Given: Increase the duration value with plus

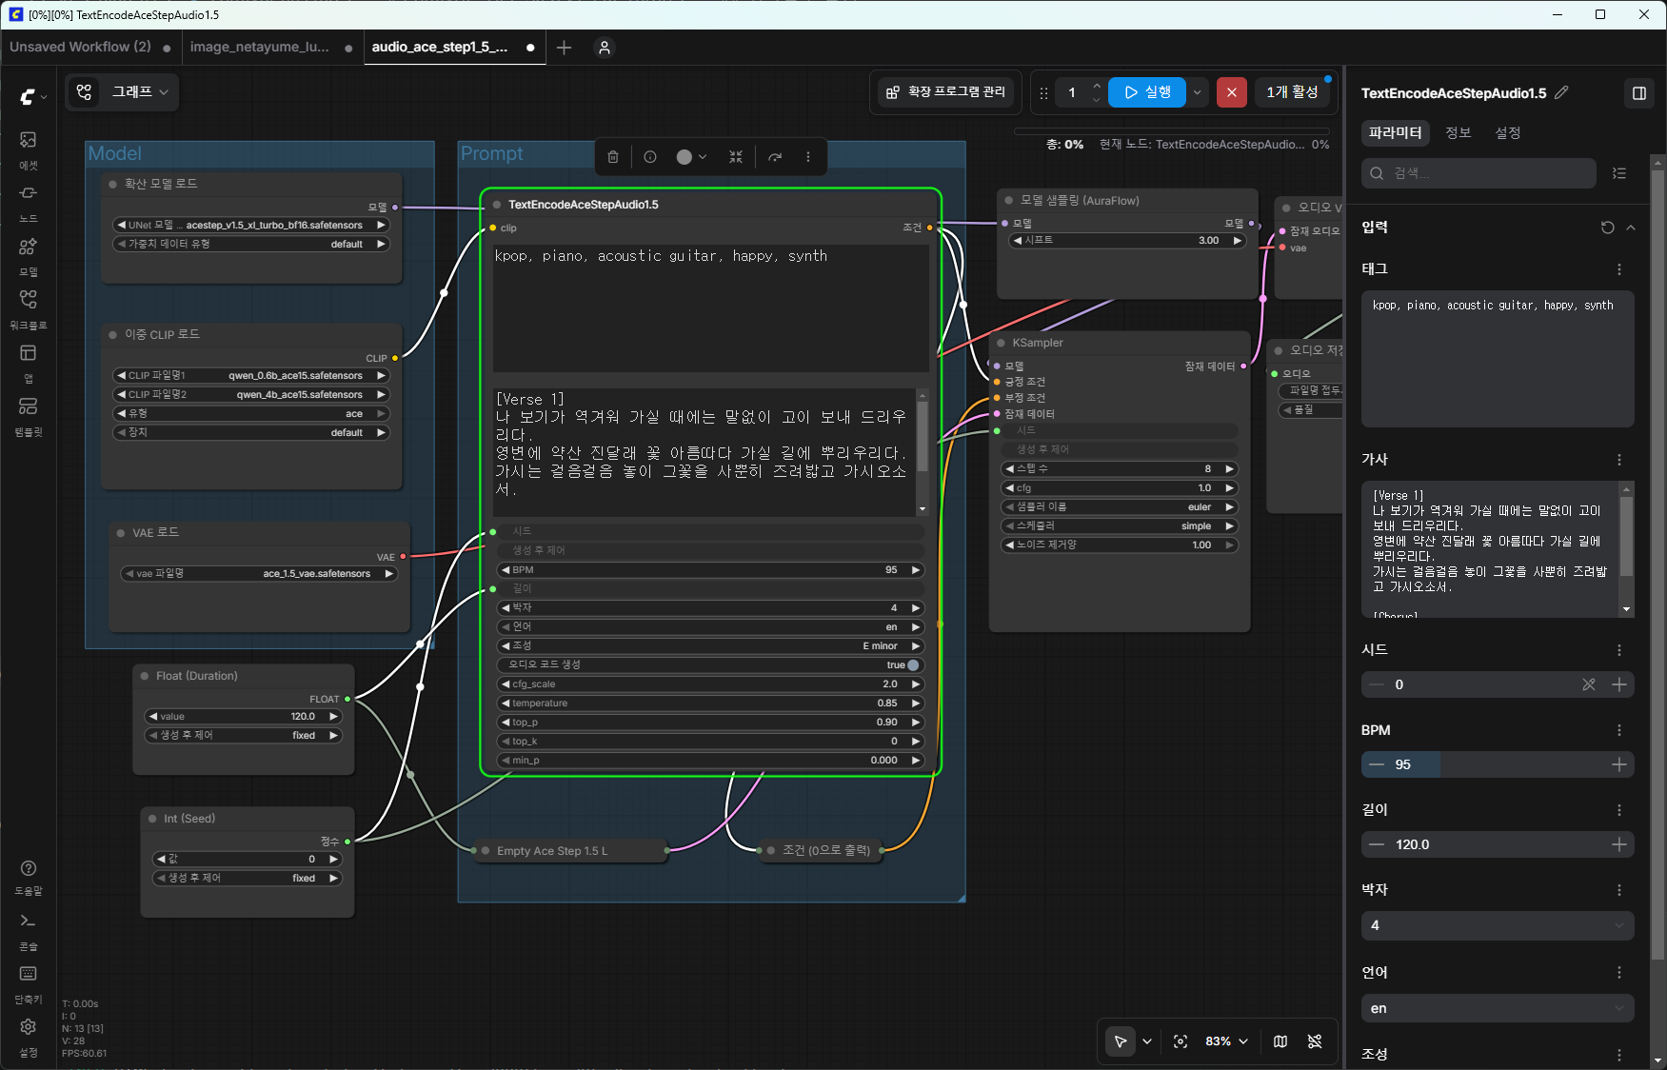Looking at the screenshot, I should (1619, 844).
